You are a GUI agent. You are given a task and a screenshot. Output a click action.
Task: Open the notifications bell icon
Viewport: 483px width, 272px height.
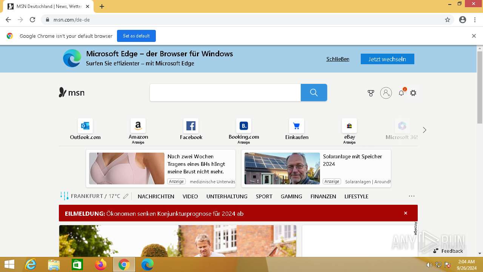(x=401, y=93)
